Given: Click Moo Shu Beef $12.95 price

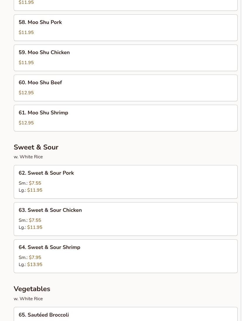Looking at the screenshot, I should click(26, 93).
